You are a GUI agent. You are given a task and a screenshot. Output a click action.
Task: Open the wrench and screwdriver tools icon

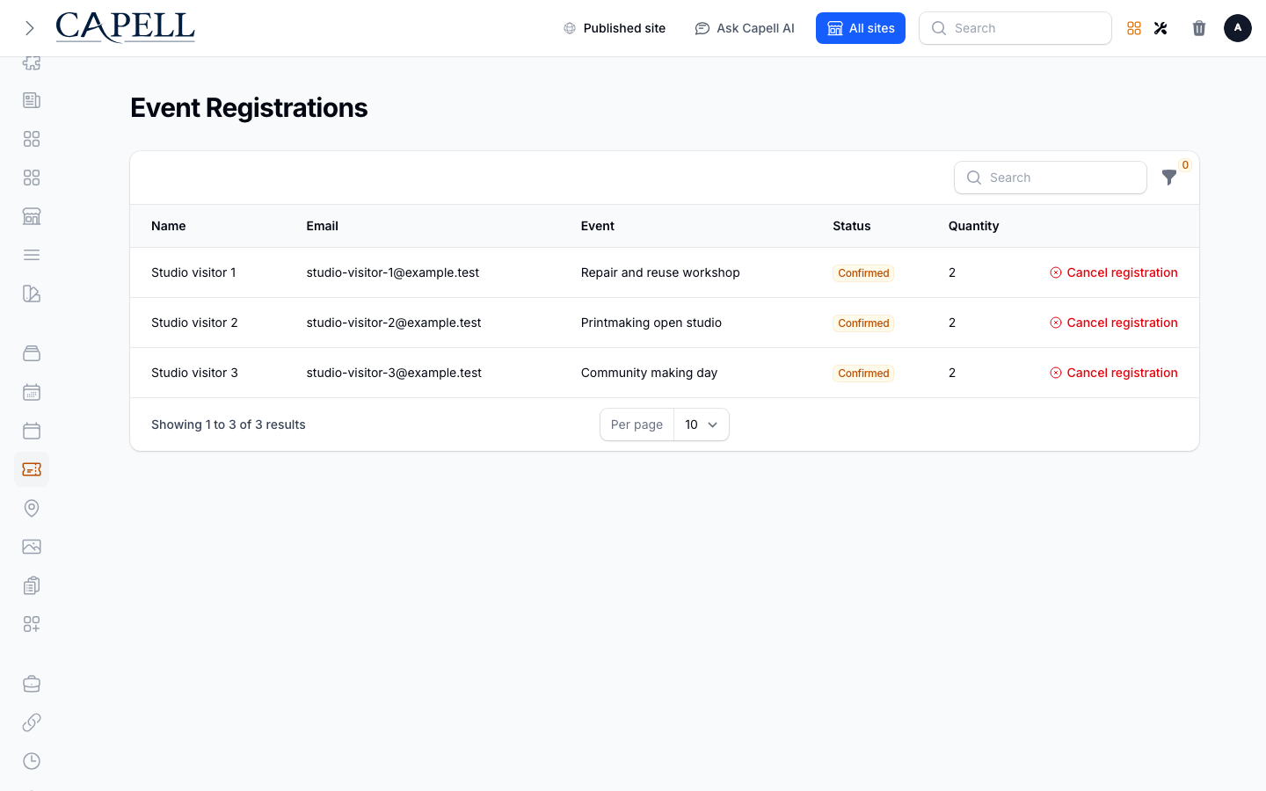pyautogui.click(x=1160, y=28)
